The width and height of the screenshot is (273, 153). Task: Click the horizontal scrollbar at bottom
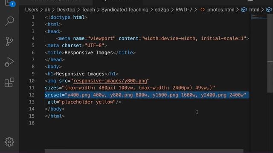144,151
